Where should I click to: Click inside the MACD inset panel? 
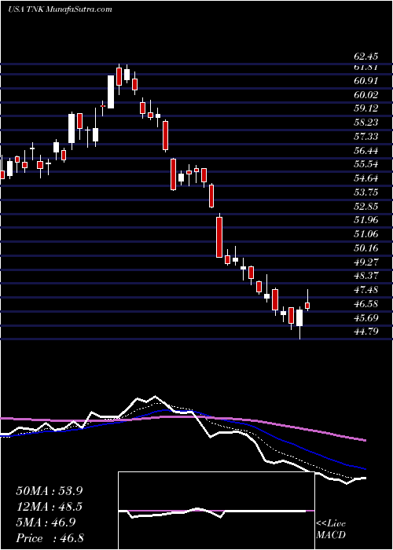pyautogui.click(x=216, y=511)
